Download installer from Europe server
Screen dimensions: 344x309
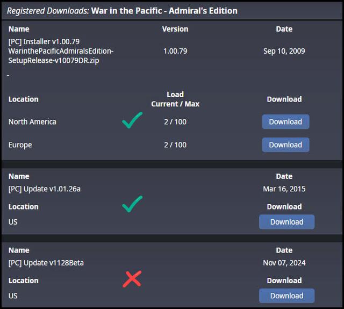[x=285, y=145]
